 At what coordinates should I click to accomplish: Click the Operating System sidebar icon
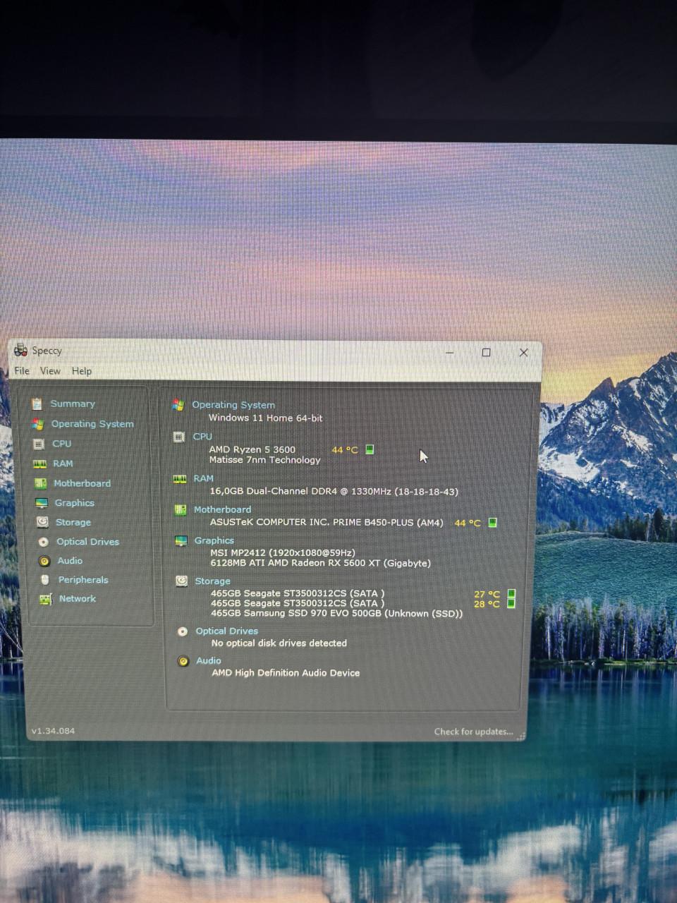(38, 424)
